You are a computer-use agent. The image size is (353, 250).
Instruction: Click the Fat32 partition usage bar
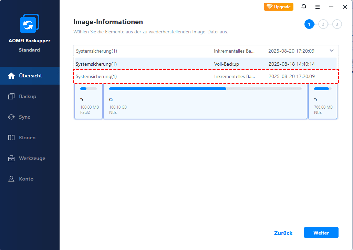coord(89,89)
